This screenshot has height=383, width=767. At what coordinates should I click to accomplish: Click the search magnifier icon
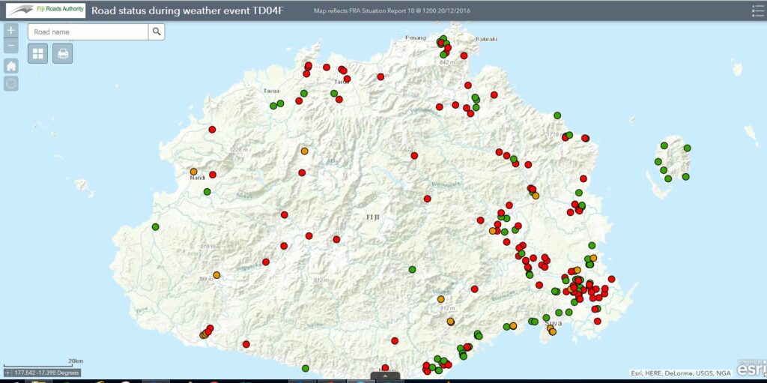tap(157, 31)
